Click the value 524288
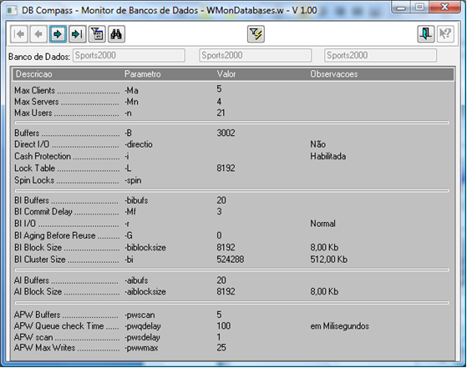The height and width of the screenshot is (368, 467). [231, 260]
